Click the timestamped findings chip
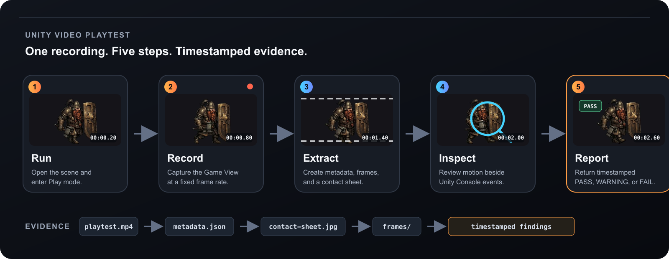Screen dimensions: 669x259 [511, 226]
